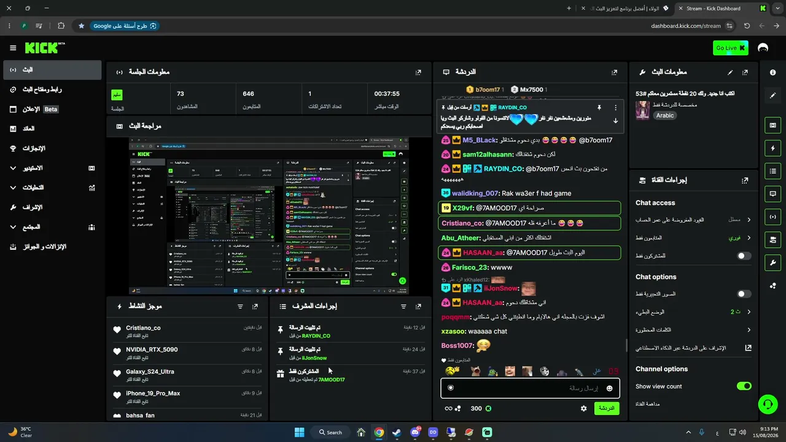Collapse the pinned message with down arrow

(616, 121)
